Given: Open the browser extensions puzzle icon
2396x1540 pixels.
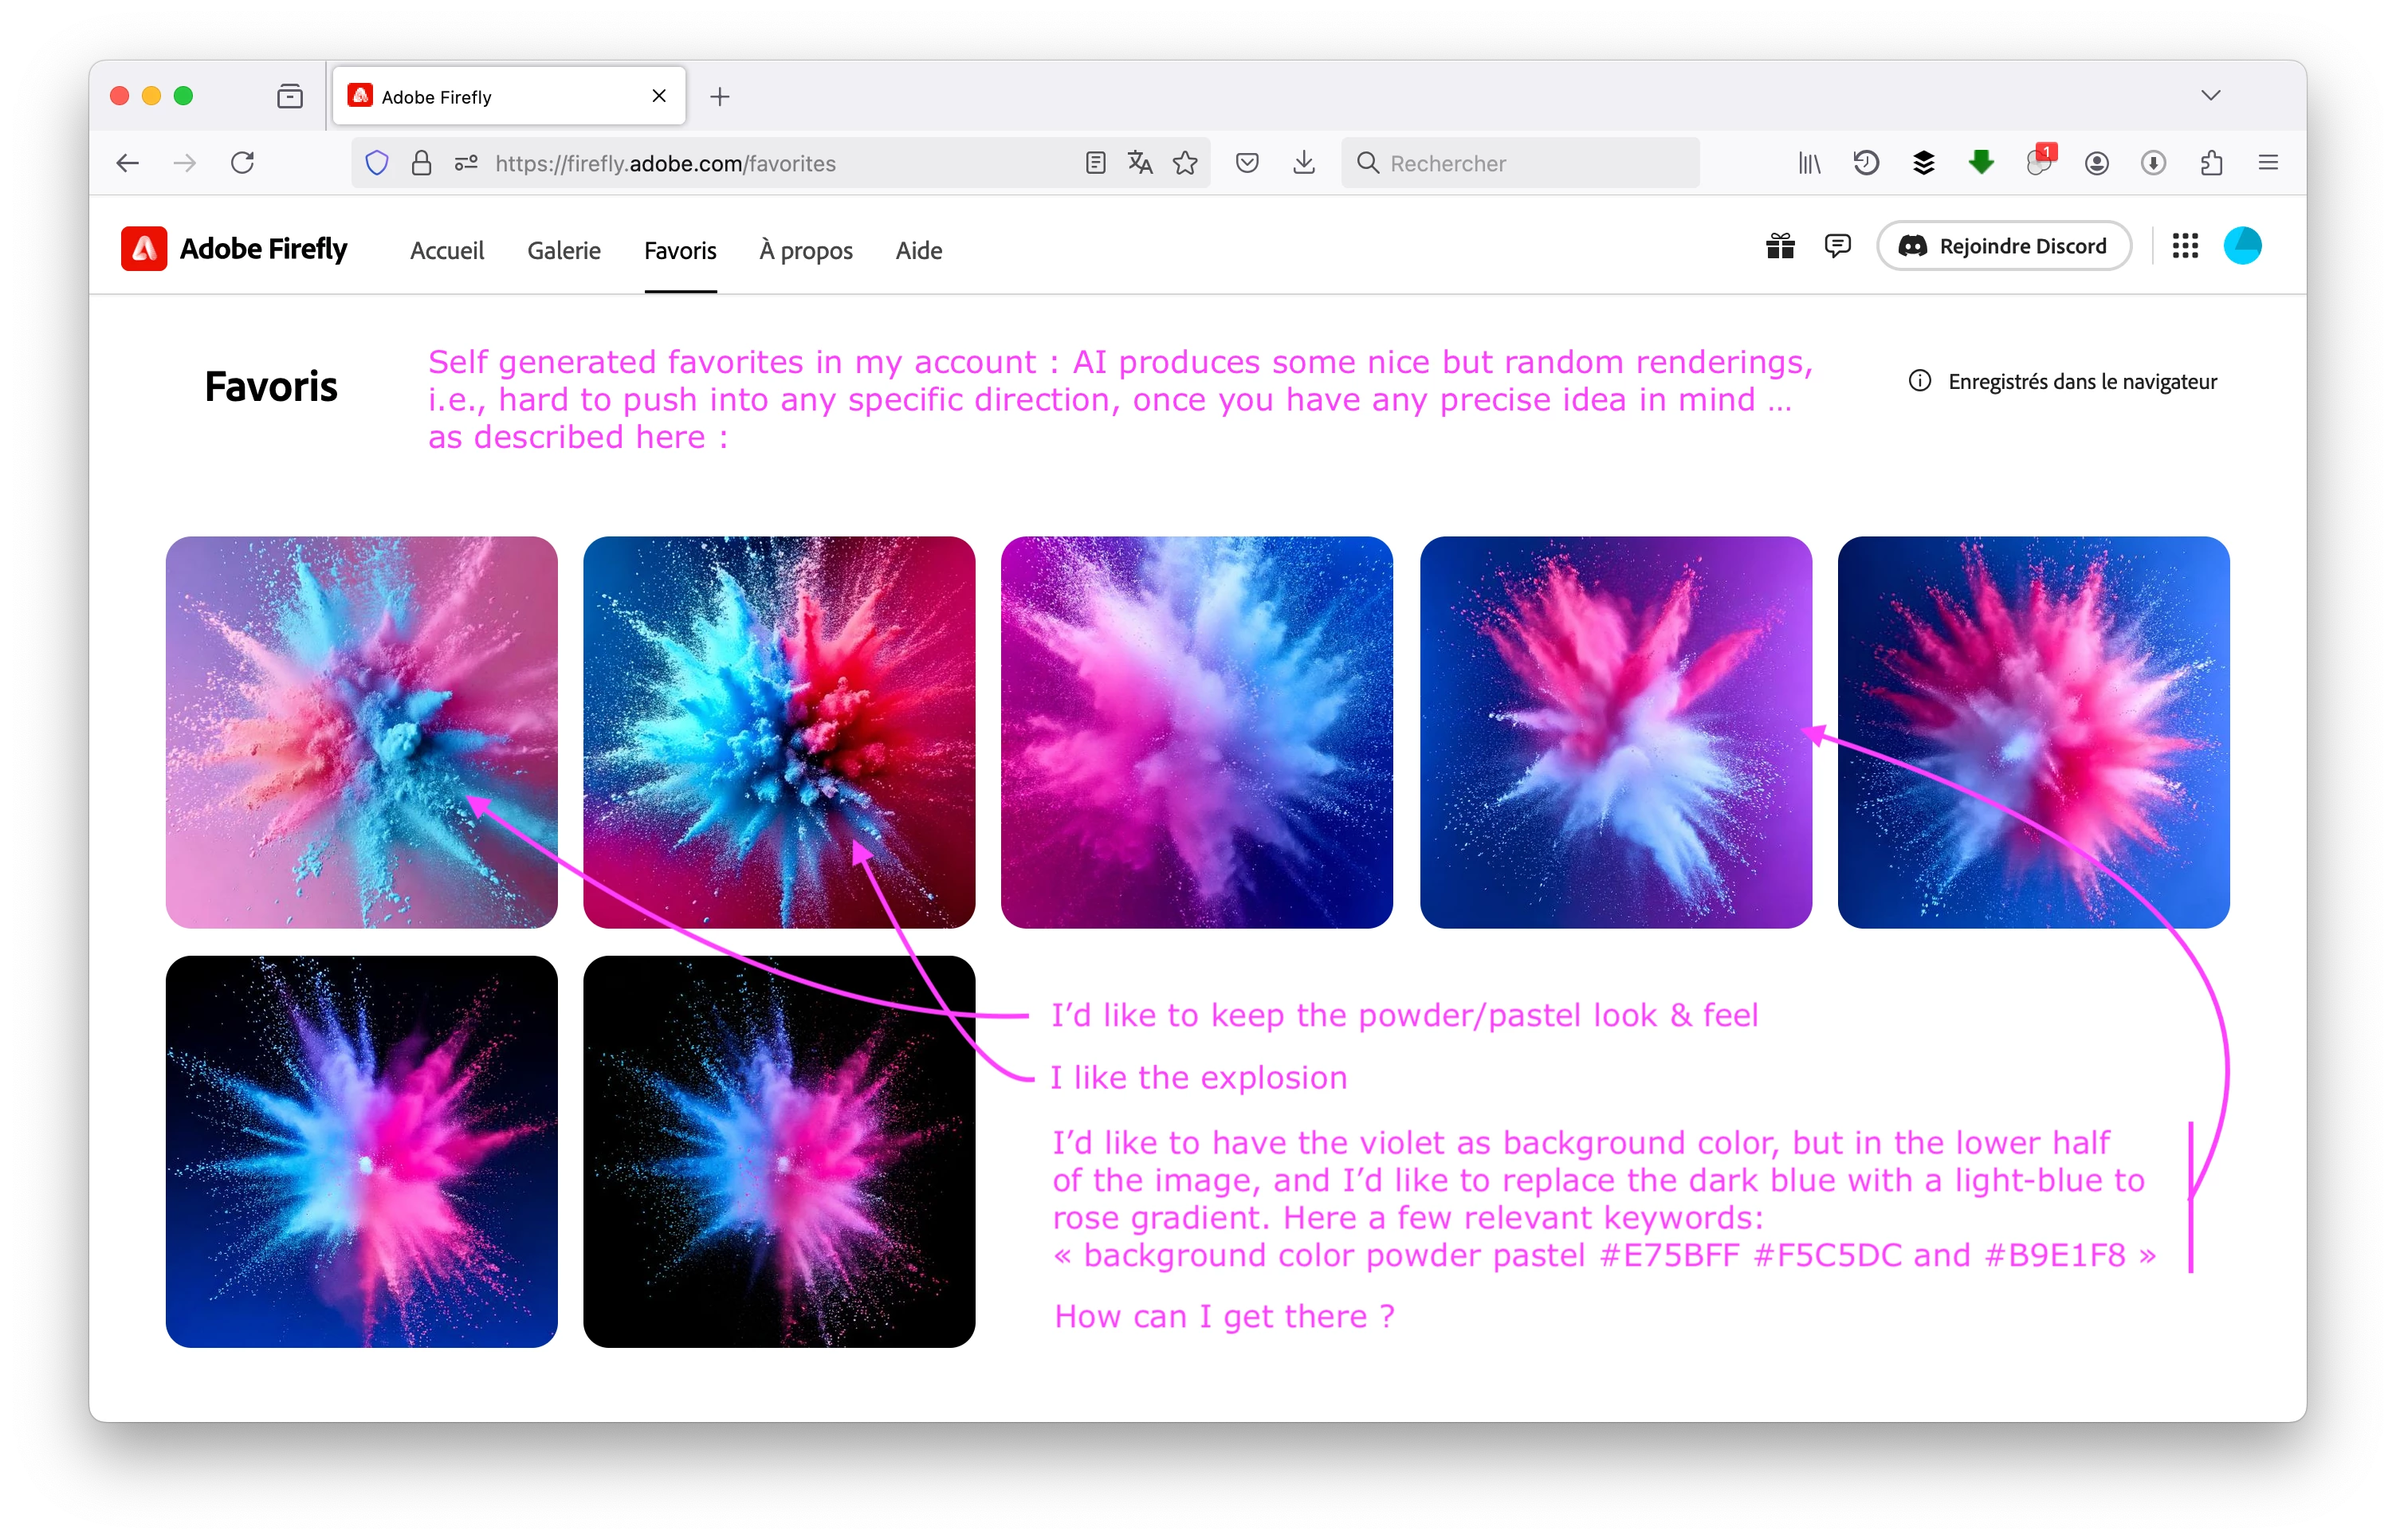Looking at the screenshot, I should click(x=2211, y=163).
